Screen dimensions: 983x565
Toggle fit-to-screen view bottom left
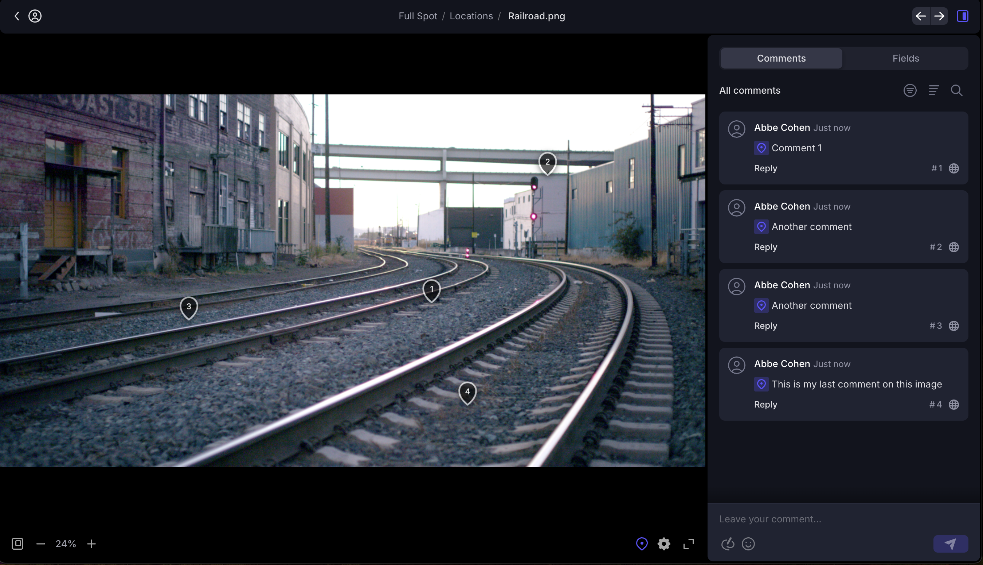[x=17, y=543]
